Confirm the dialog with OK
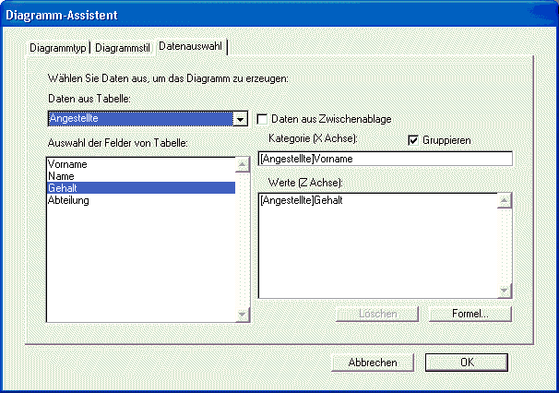This screenshot has width=559, height=393. (x=468, y=363)
